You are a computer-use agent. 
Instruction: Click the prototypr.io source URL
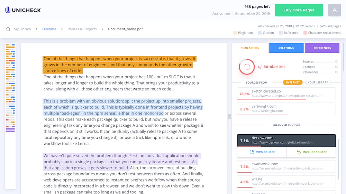point(288,96)
